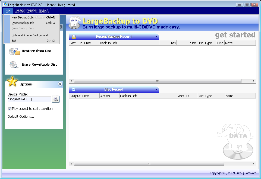261x179 pixels.
Task: Click the drive selection button beside Device Mode
Action: [56, 99]
